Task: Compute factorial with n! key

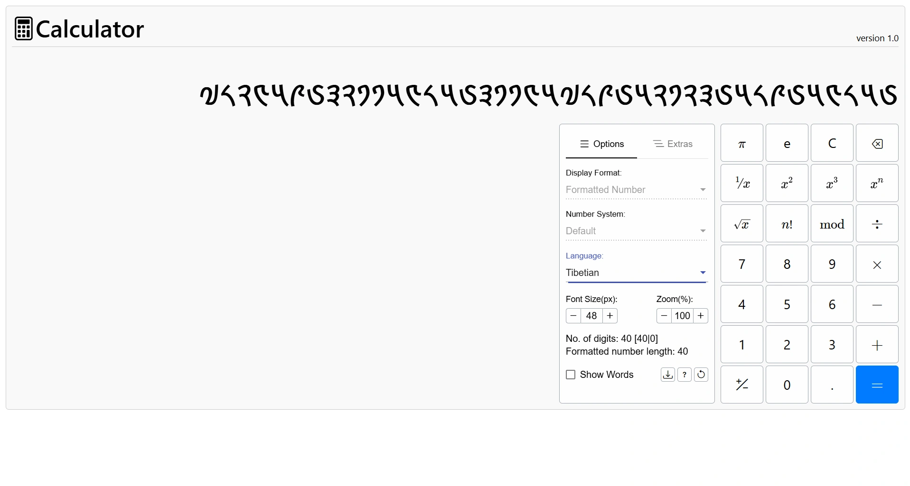Action: coord(787,224)
